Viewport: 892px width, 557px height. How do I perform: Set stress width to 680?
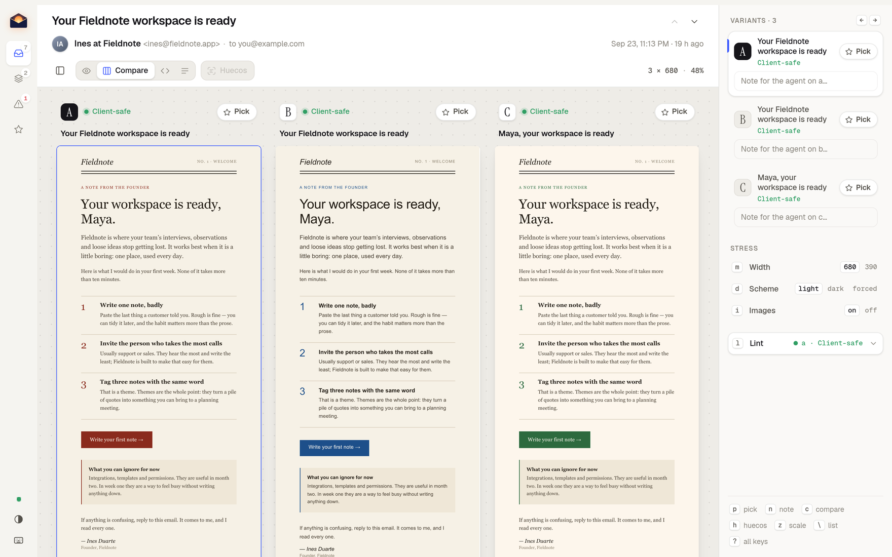pos(850,267)
